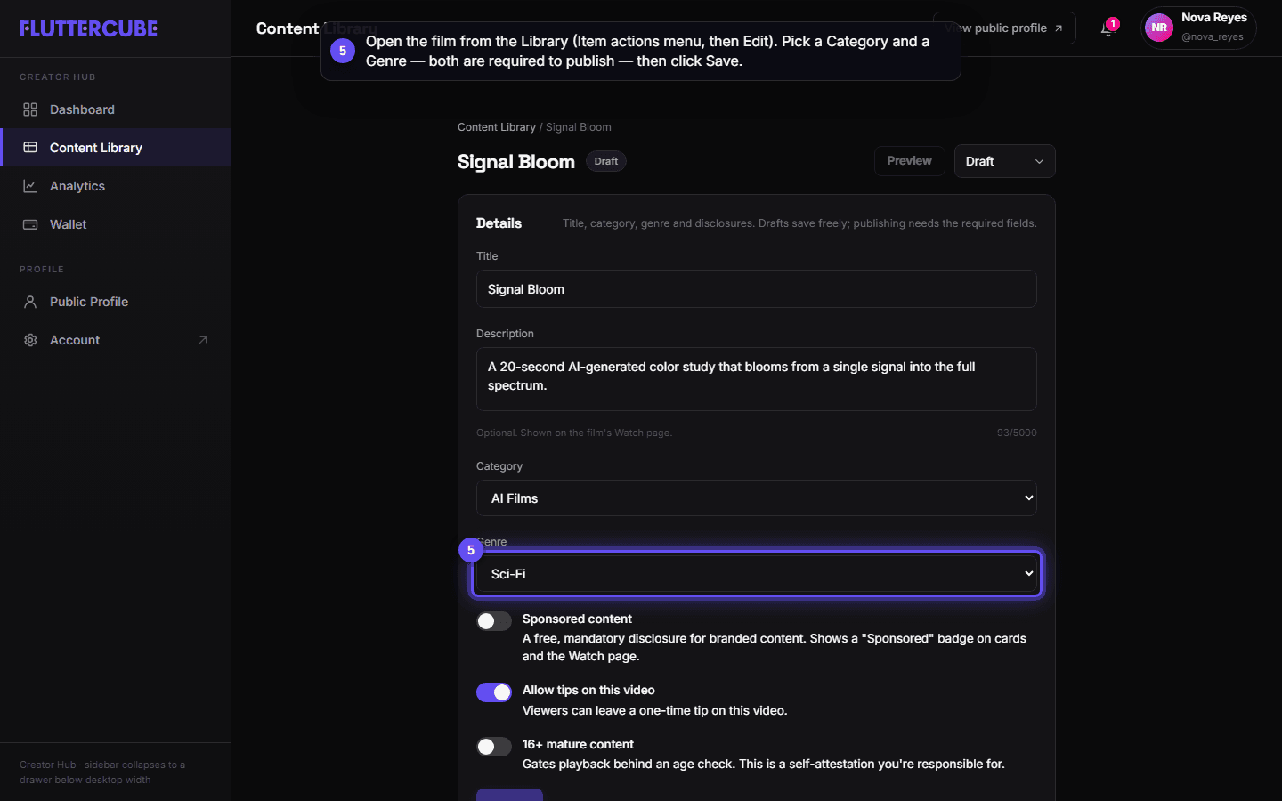Click the Content Library breadcrumb link
Image resolution: width=1282 pixels, height=801 pixels.
click(x=497, y=127)
